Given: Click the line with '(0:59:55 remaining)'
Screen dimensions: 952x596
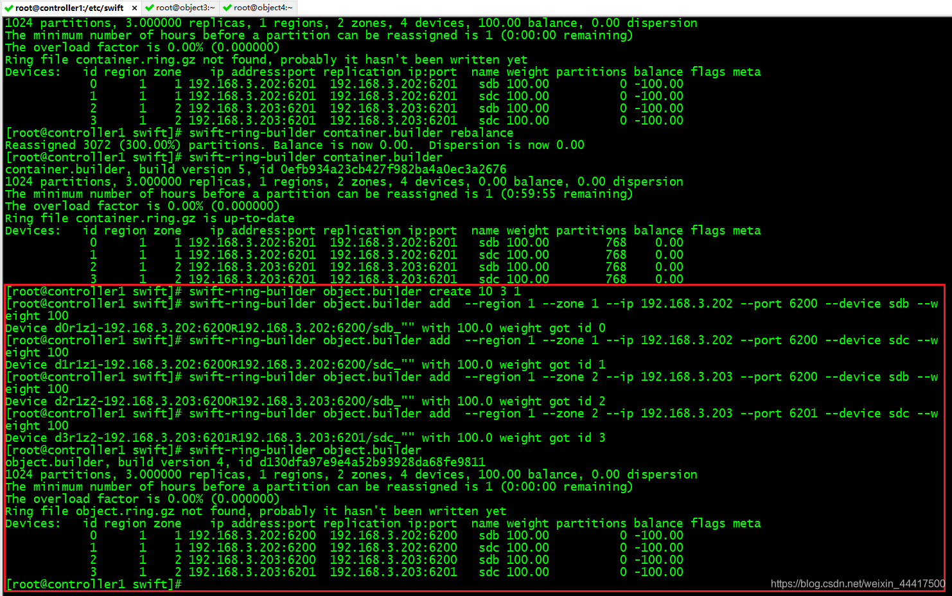Looking at the screenshot, I should (x=319, y=194).
